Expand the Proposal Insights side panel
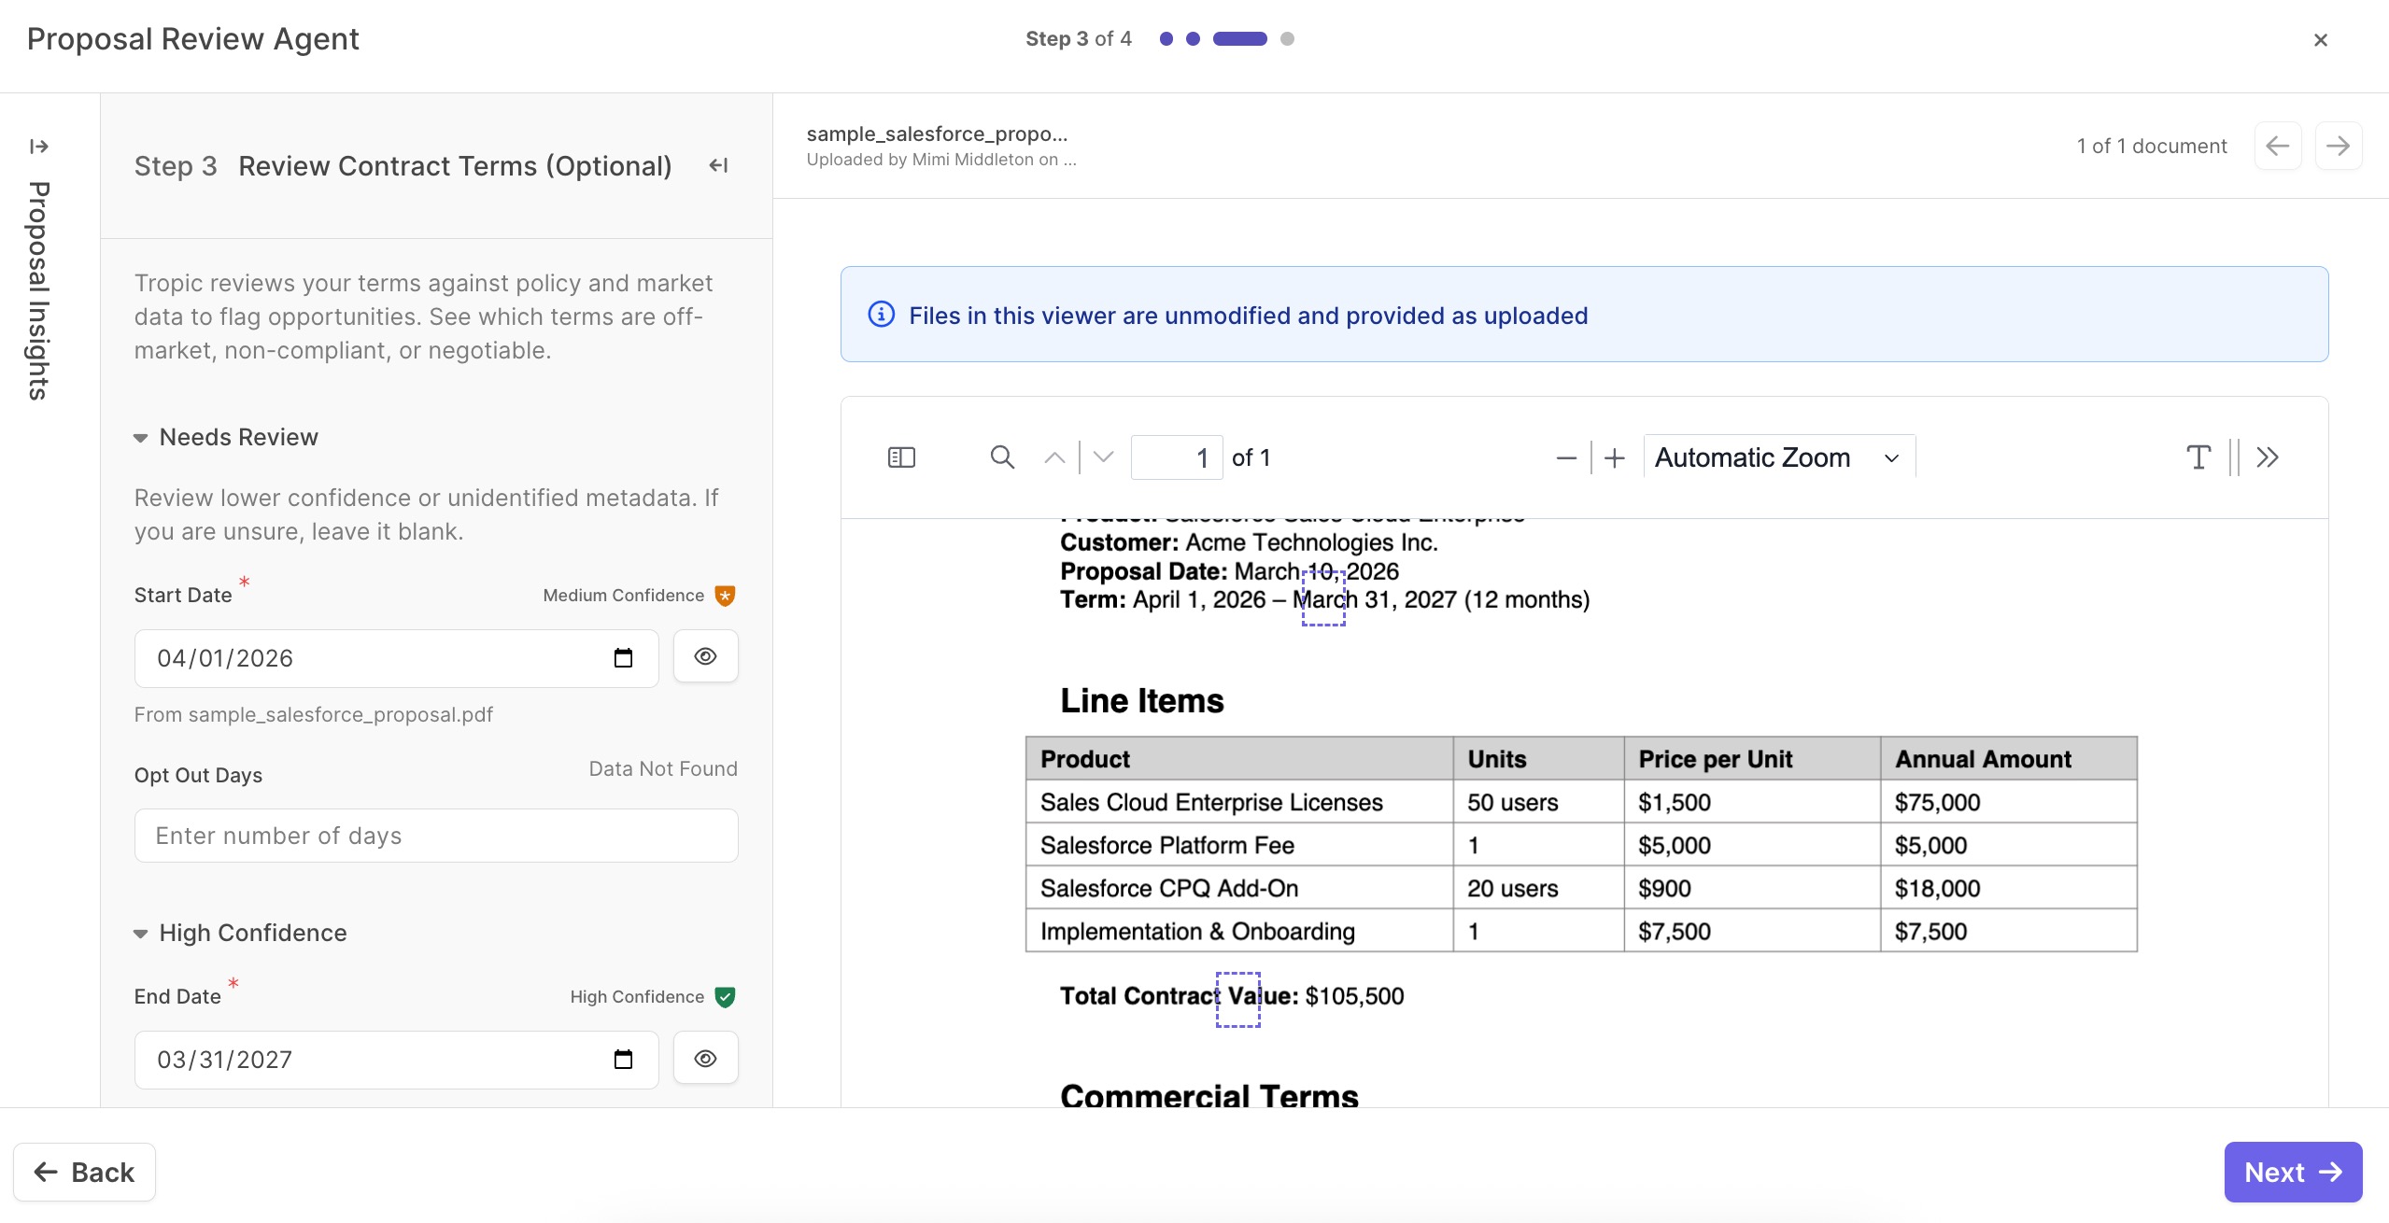This screenshot has width=2389, height=1223. (x=39, y=147)
